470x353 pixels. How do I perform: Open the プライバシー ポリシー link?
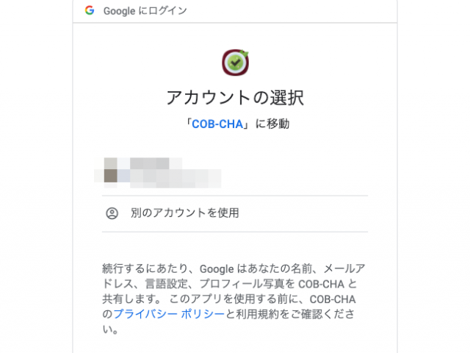[x=168, y=313]
